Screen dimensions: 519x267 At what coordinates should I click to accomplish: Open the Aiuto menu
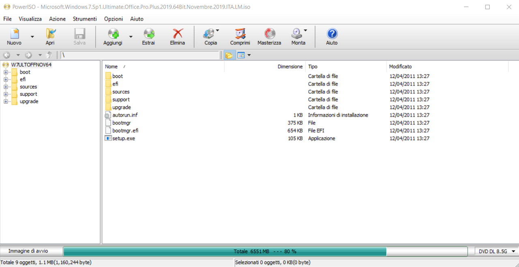click(137, 19)
